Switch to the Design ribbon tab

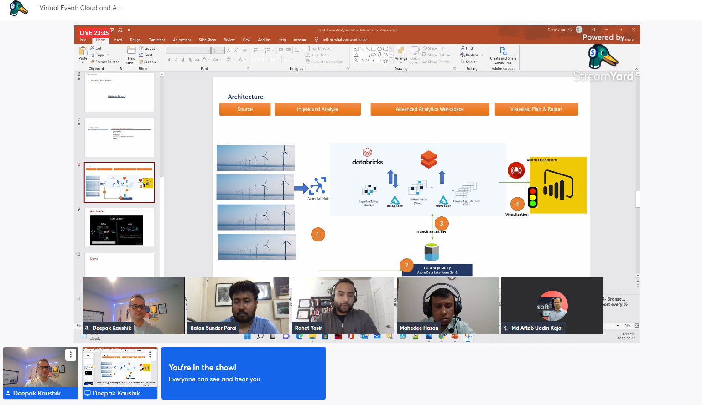135,40
